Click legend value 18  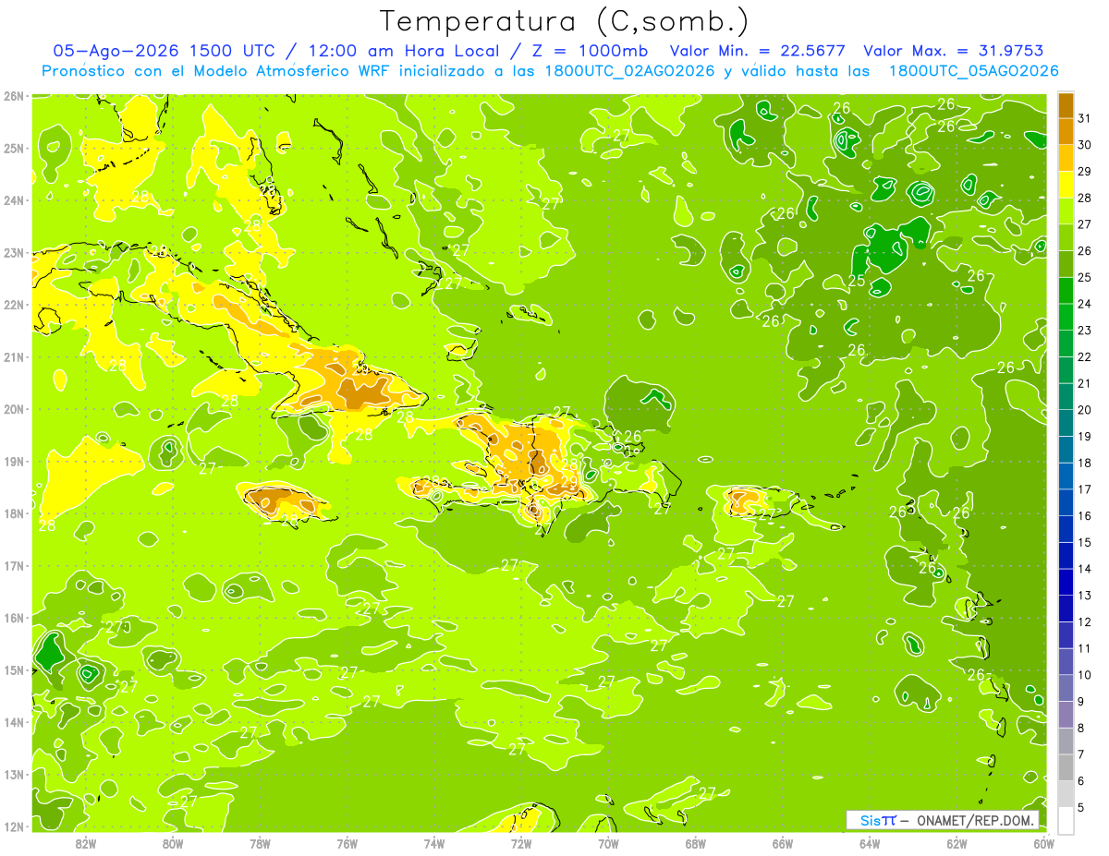(x=1084, y=463)
